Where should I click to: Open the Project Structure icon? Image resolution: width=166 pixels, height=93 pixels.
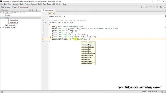(x=161, y=7)
